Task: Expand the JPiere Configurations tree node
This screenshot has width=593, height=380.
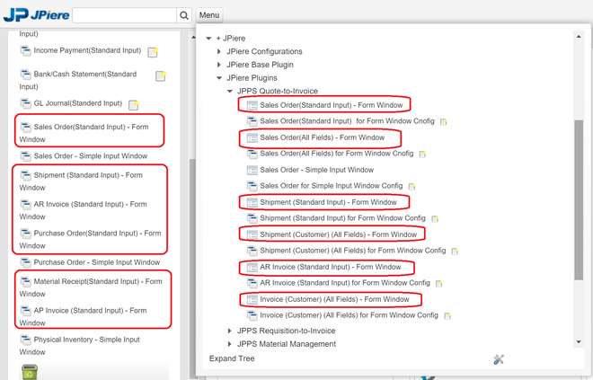Action: point(219,52)
